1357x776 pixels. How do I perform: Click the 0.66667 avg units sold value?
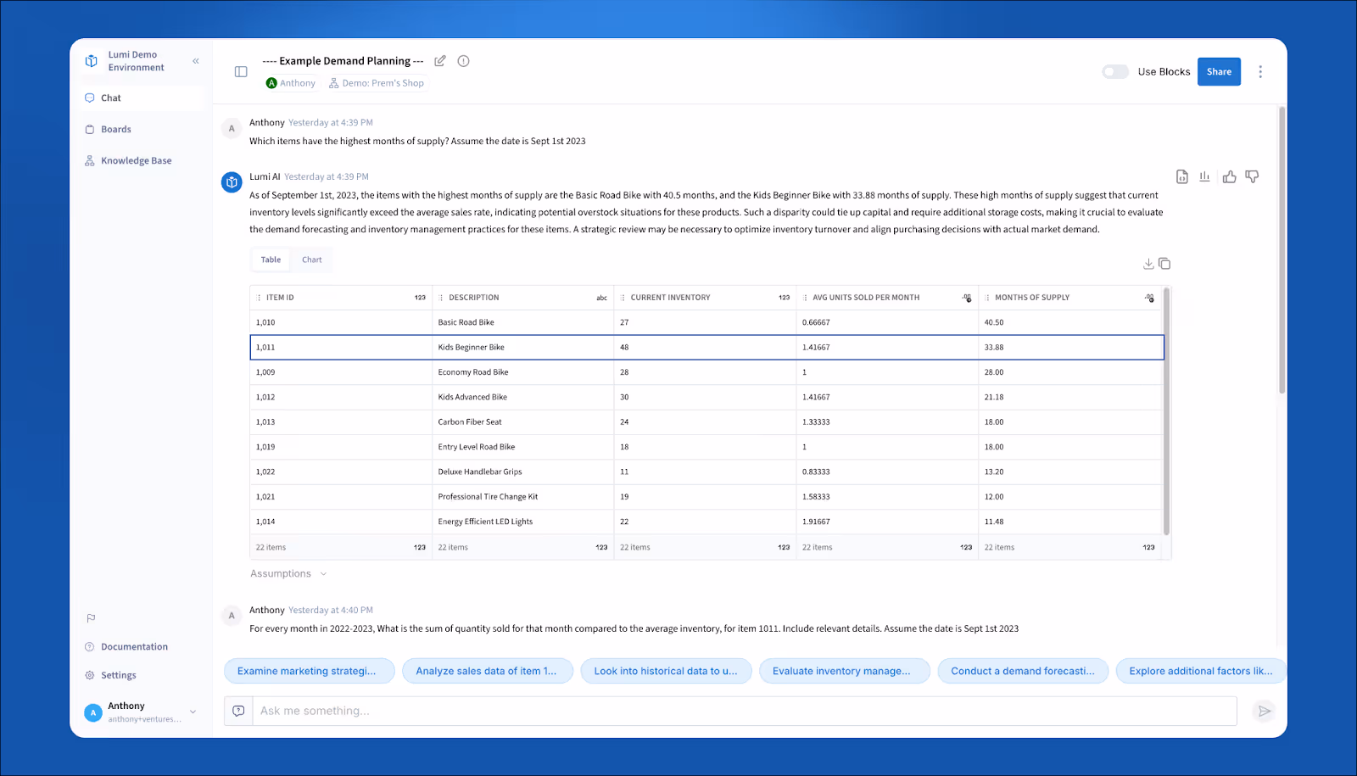(x=816, y=322)
